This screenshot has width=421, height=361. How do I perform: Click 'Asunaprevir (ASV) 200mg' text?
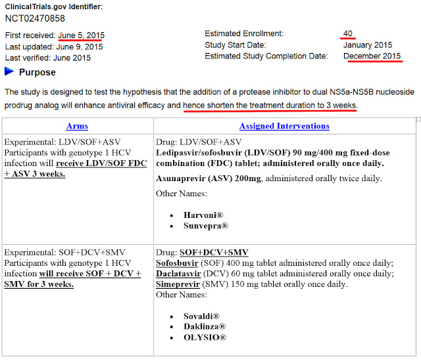(209, 179)
